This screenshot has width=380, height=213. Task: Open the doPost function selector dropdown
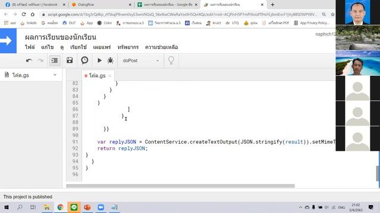point(141,60)
